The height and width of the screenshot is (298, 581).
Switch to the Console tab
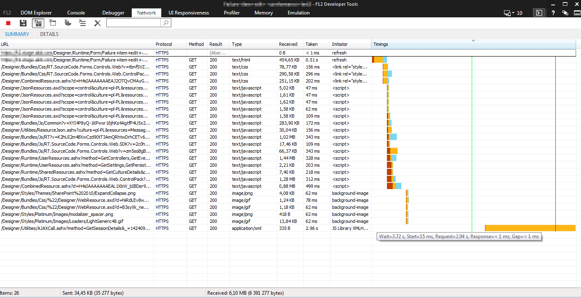[76, 13]
